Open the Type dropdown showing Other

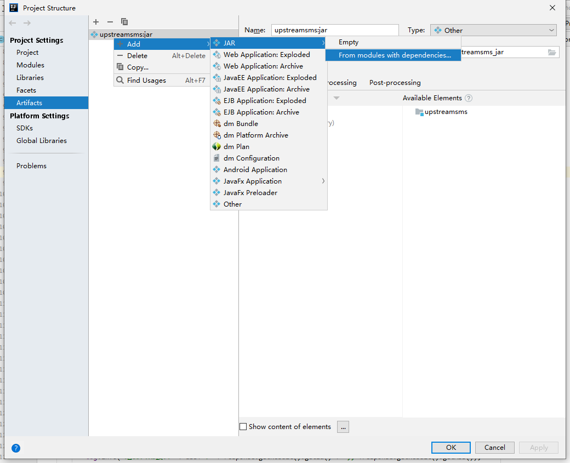(x=493, y=30)
